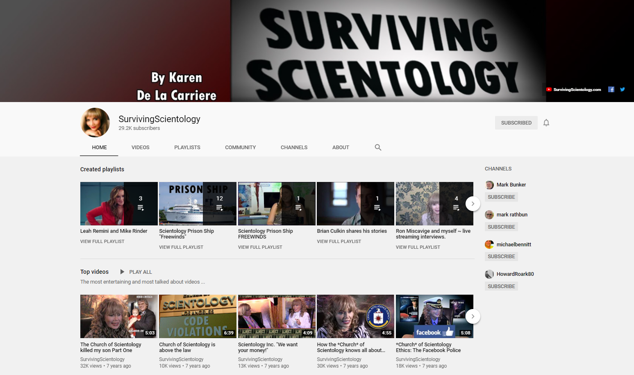This screenshot has height=375, width=634.
Task: Open the About tab
Action: point(341,148)
